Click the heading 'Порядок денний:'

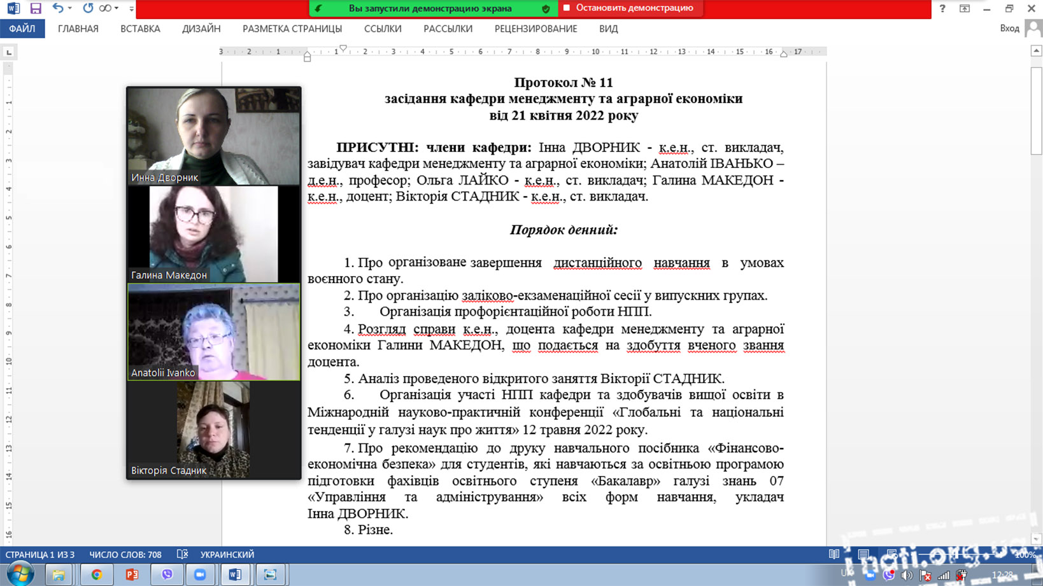pos(564,230)
